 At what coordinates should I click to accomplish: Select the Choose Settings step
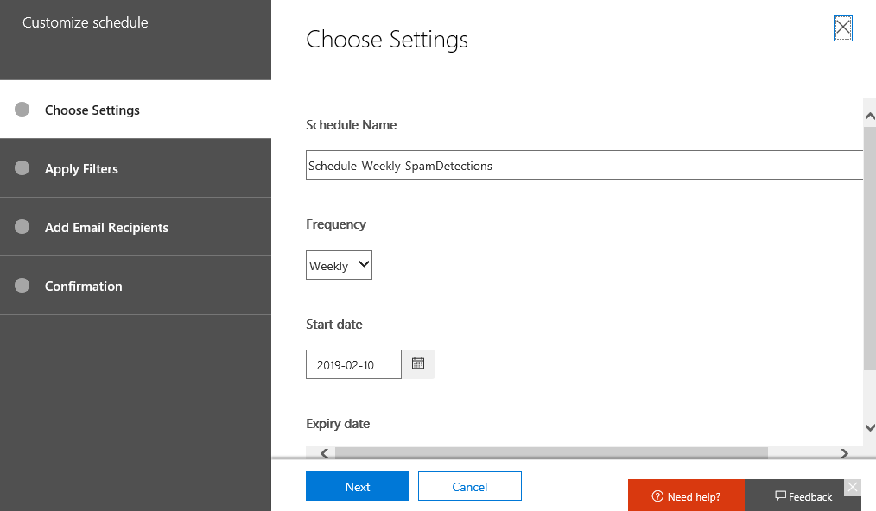(x=92, y=110)
